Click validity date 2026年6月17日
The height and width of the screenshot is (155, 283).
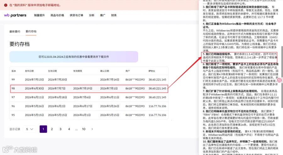(83, 106)
